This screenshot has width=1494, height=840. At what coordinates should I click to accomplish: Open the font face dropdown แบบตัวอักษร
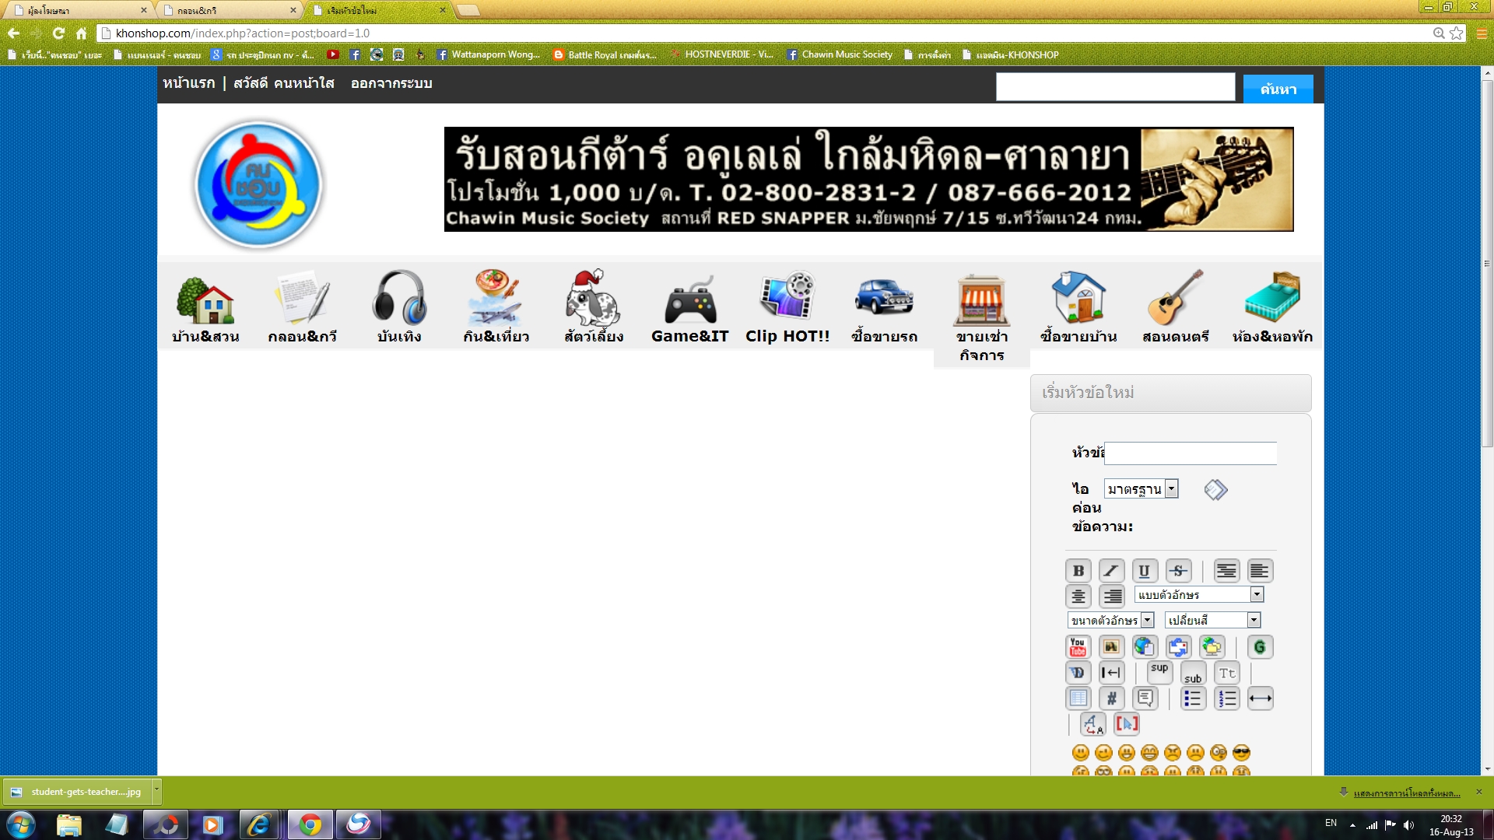click(x=1198, y=595)
